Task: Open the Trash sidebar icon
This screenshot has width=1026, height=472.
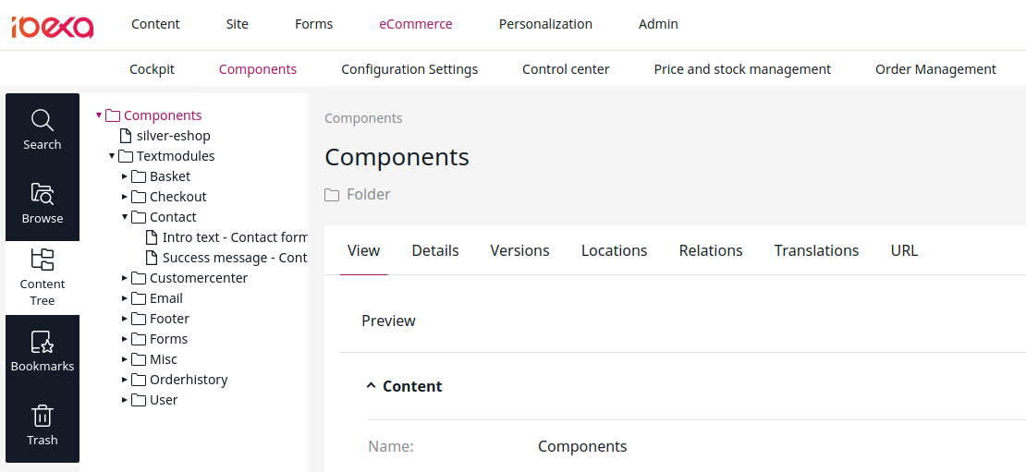Action: [x=42, y=416]
